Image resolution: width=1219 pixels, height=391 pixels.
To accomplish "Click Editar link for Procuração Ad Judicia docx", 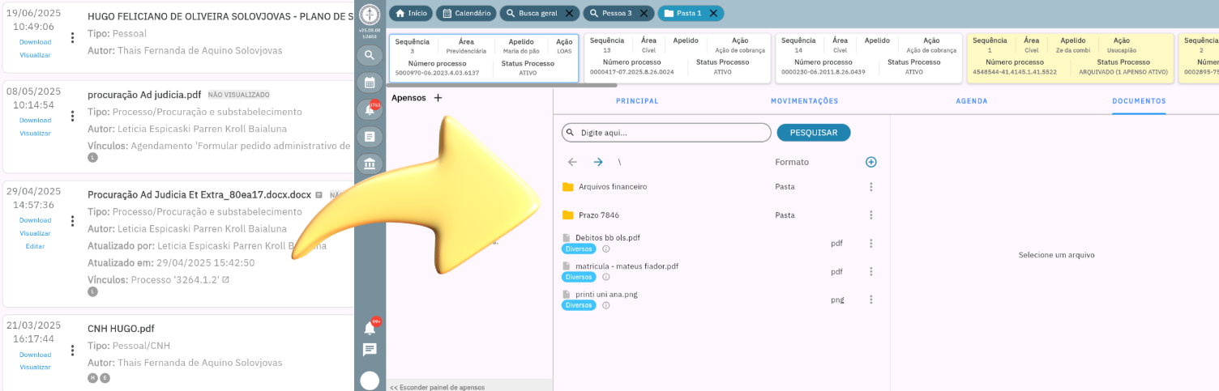I will [35, 246].
